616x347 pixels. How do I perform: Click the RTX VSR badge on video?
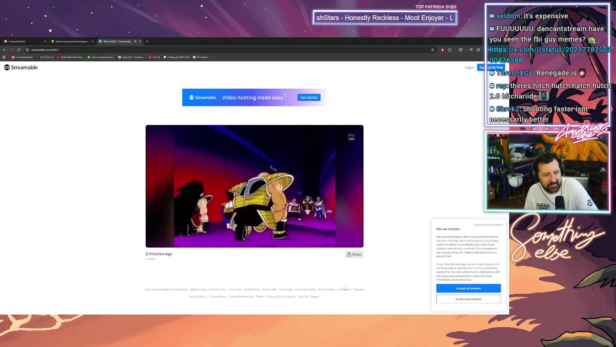[351, 137]
